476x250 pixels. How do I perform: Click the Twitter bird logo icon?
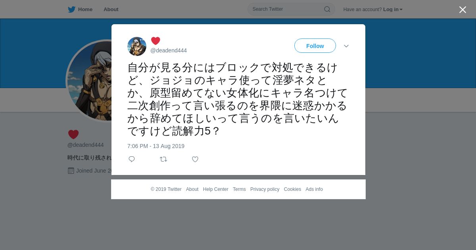point(71,10)
